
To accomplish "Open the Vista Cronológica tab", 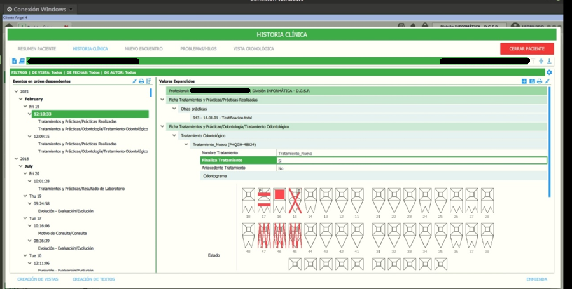I will click(253, 48).
